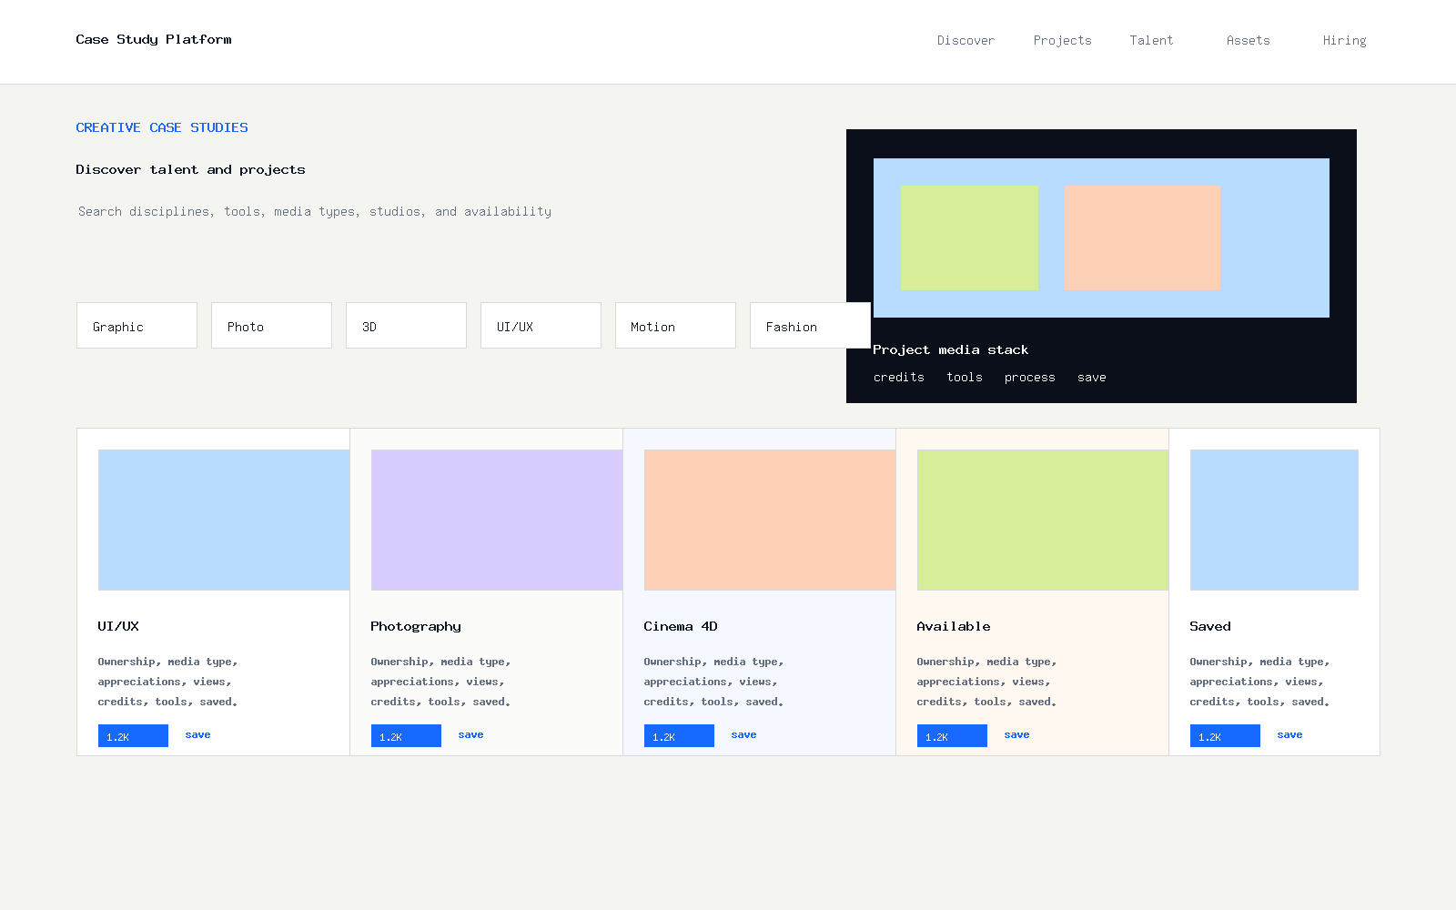Click the 1.2K button on Photography card

(406, 735)
